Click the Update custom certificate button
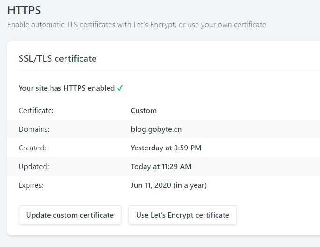Viewport: 320px width, 247px height. 70,215
